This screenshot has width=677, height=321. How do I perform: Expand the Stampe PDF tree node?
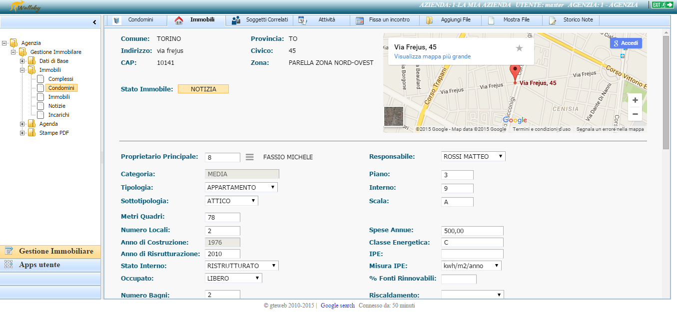[x=22, y=133]
